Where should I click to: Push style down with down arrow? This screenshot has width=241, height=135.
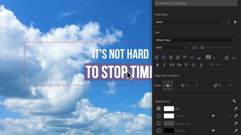(x=229, y=22)
